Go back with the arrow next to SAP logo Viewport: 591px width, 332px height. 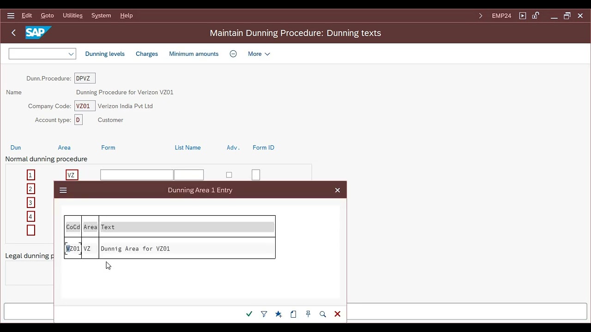[x=14, y=33]
